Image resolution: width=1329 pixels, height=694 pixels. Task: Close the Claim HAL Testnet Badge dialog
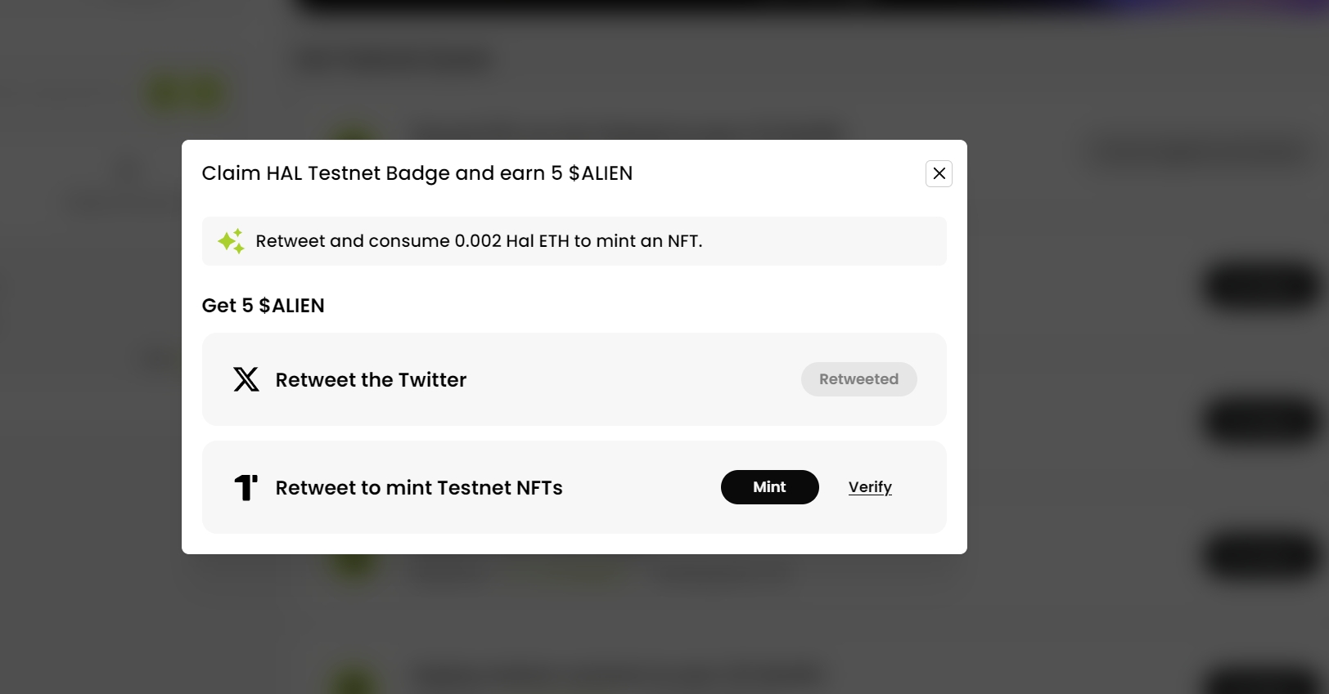939,173
